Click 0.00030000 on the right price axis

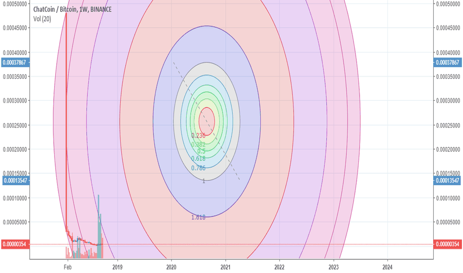448,101
